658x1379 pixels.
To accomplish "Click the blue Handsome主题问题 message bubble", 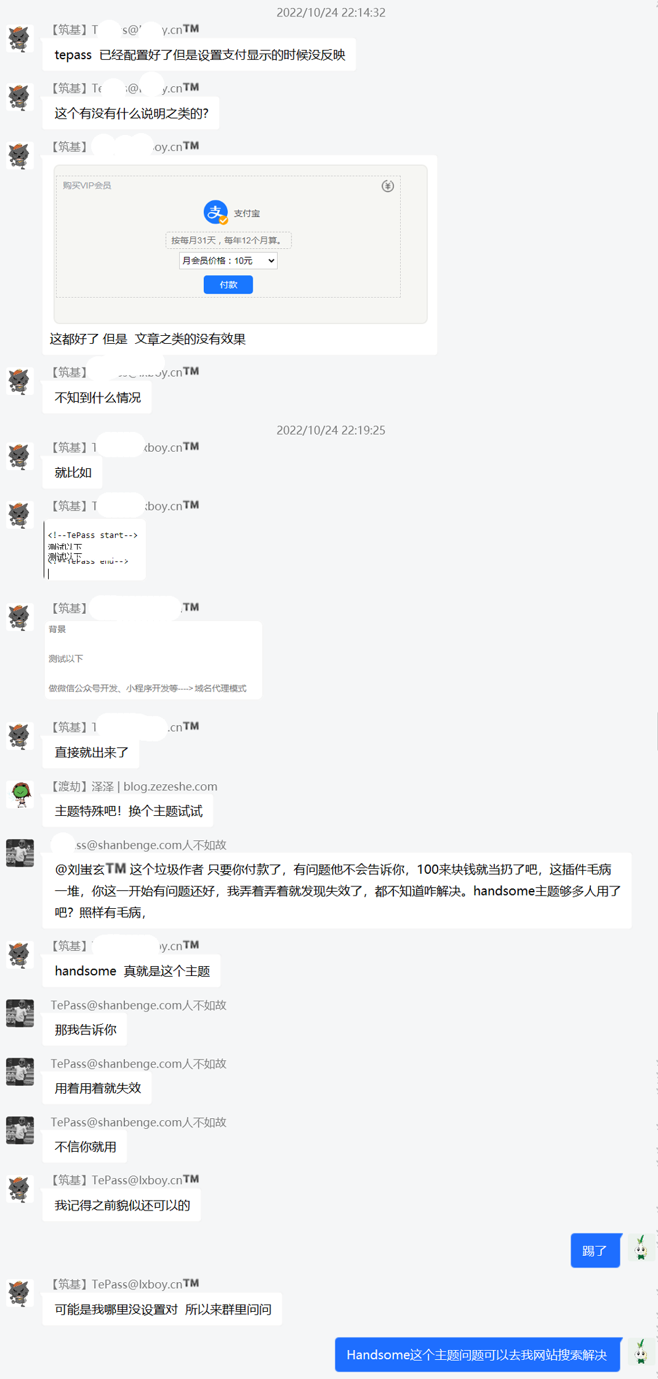I will tap(477, 1355).
